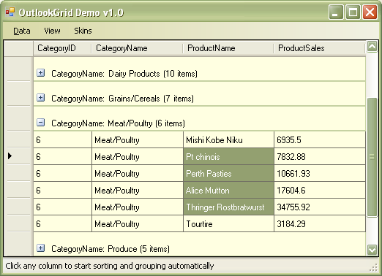Screen dimensions: 382x276
Task: Click the vertical scrollbar thumb
Action: click(x=372, y=157)
